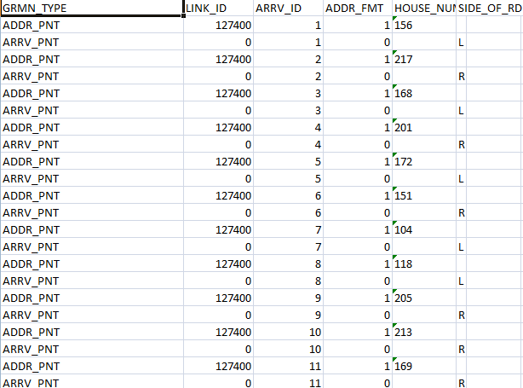The height and width of the screenshot is (388, 523).
Task: Select the LINK_ID header cell
Action: [218, 8]
